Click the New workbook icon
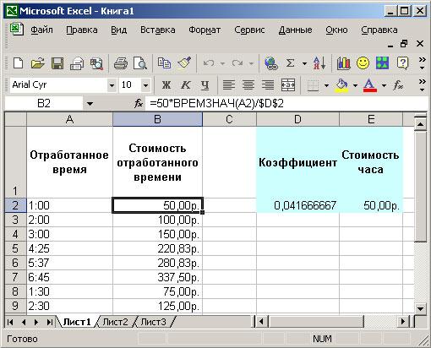 click(x=19, y=63)
